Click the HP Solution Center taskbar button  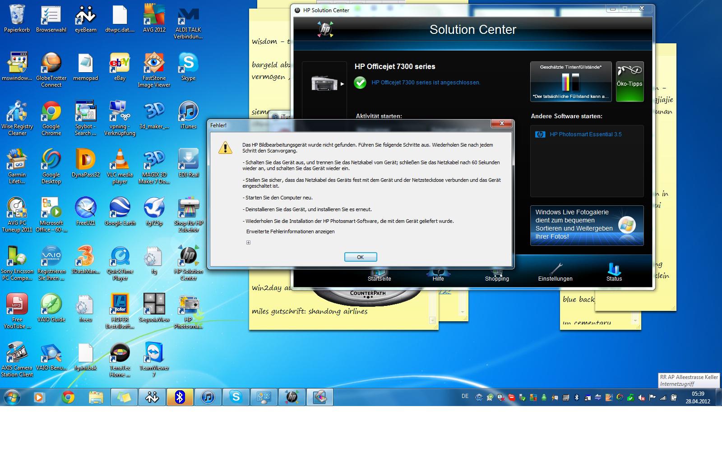(292, 397)
